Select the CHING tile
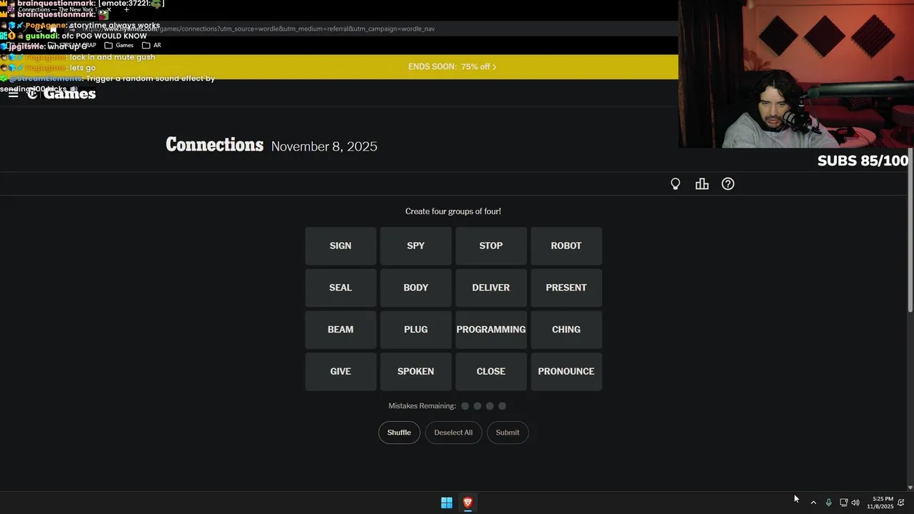914x514 pixels. (566, 330)
